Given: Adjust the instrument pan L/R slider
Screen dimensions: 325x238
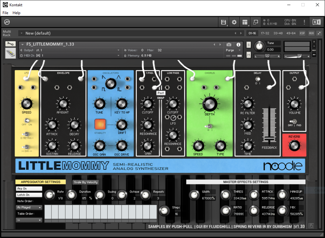Looking at the screenshot, I should point(267,56).
